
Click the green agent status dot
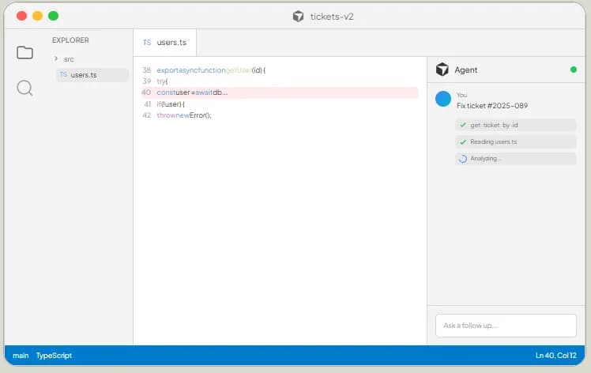[x=574, y=70]
